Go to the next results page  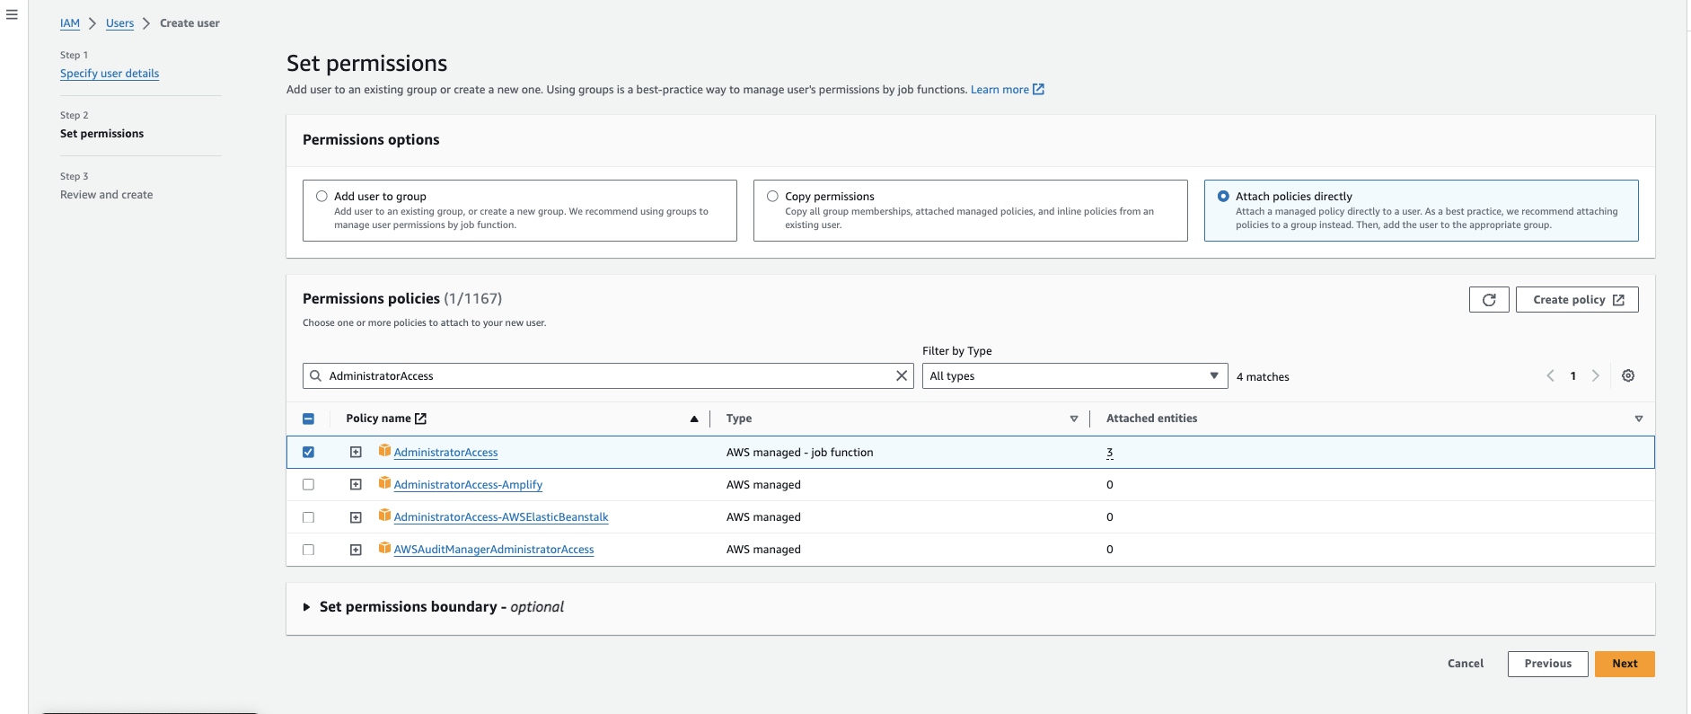coord(1596,375)
